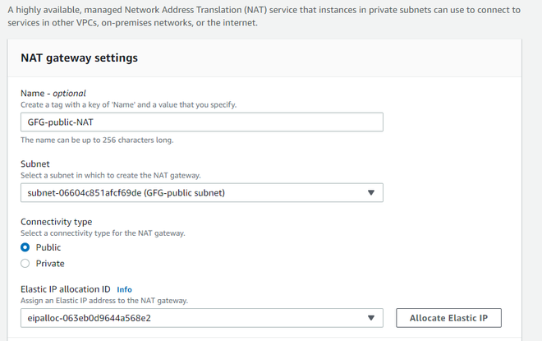Click the 256 characters name hint text
Screen dimensions: 542x341
[97, 140]
